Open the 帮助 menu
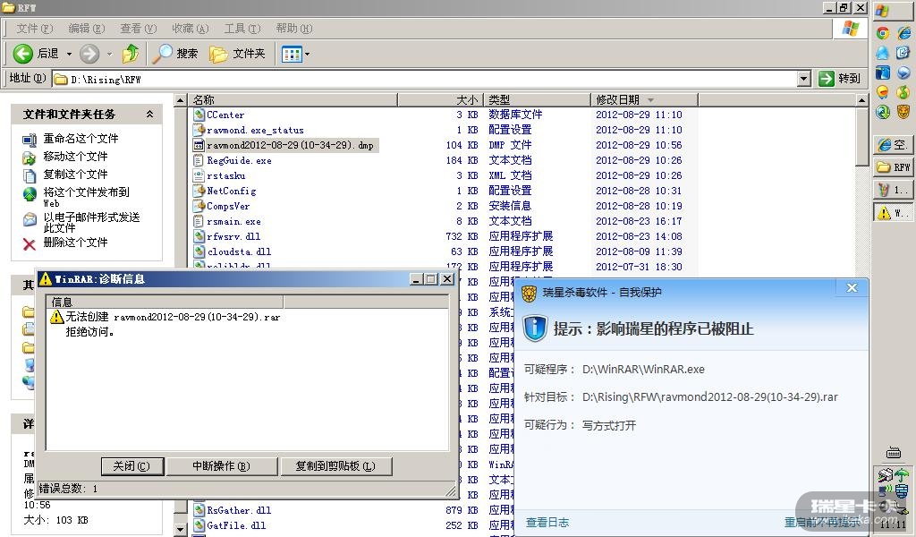The image size is (916, 537). 294,28
